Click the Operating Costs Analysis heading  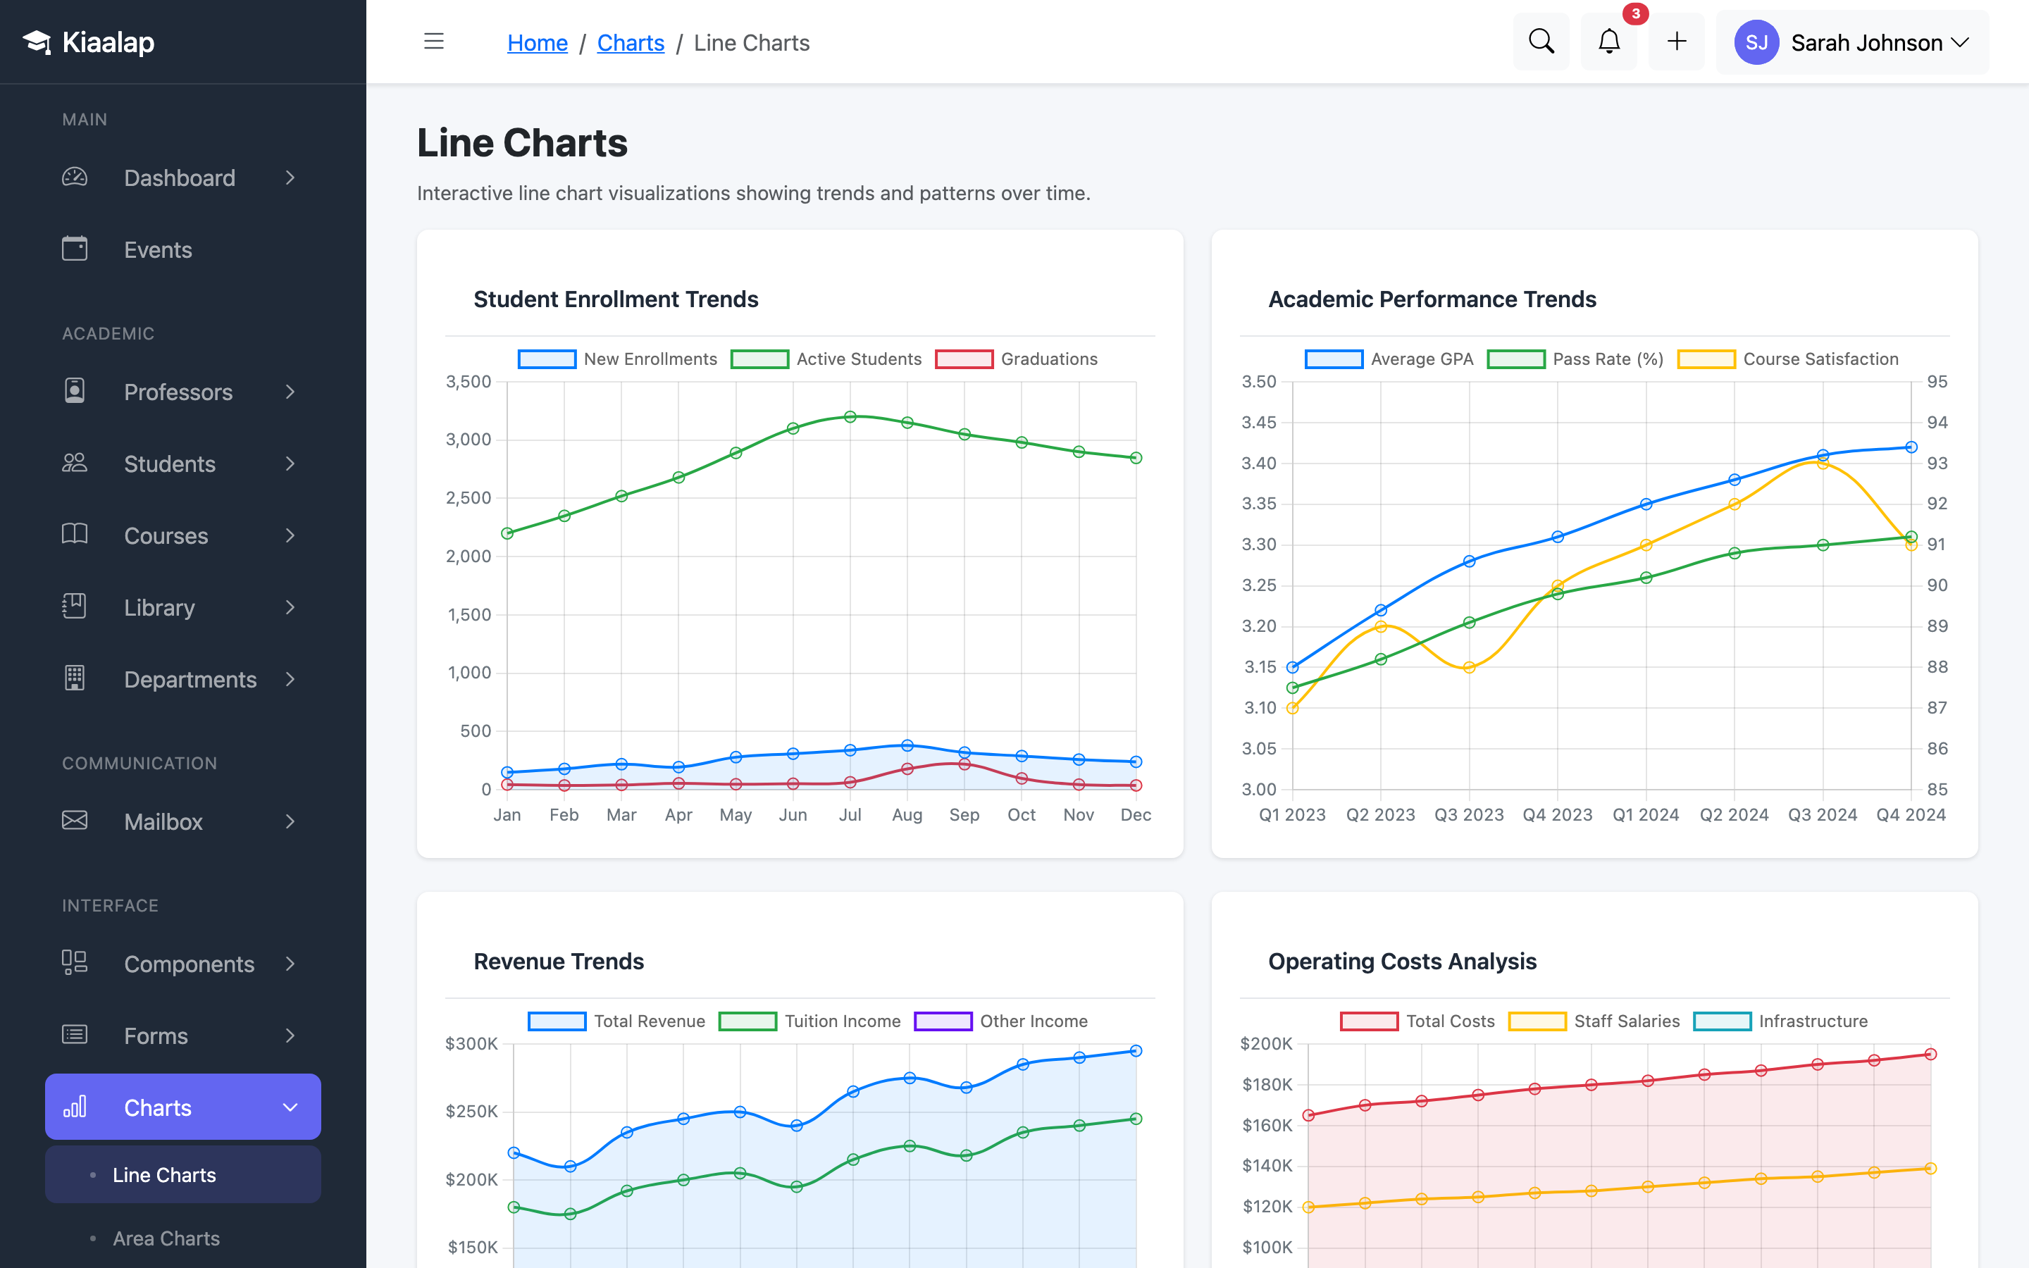pyautogui.click(x=1402, y=961)
